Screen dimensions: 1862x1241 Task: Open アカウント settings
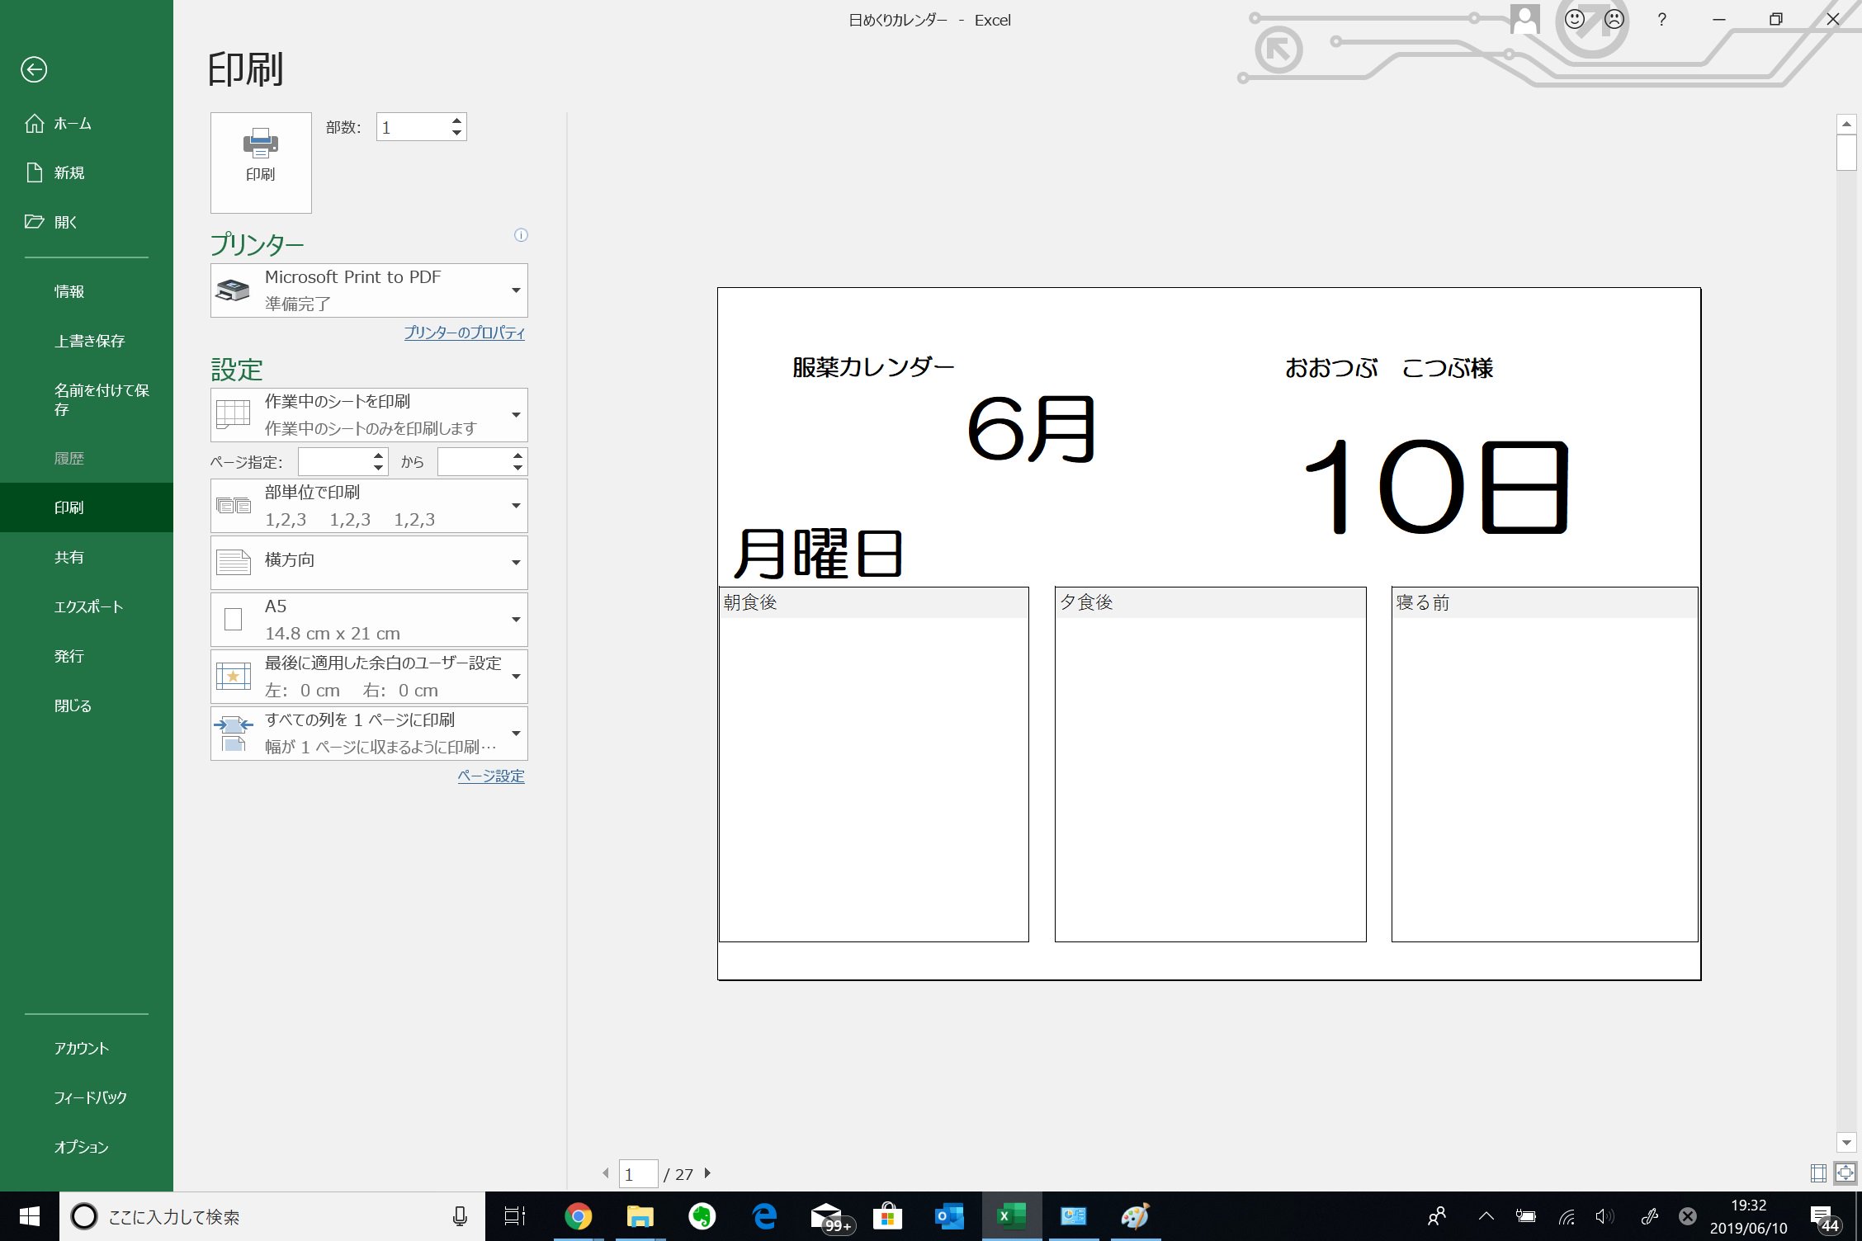click(87, 1048)
